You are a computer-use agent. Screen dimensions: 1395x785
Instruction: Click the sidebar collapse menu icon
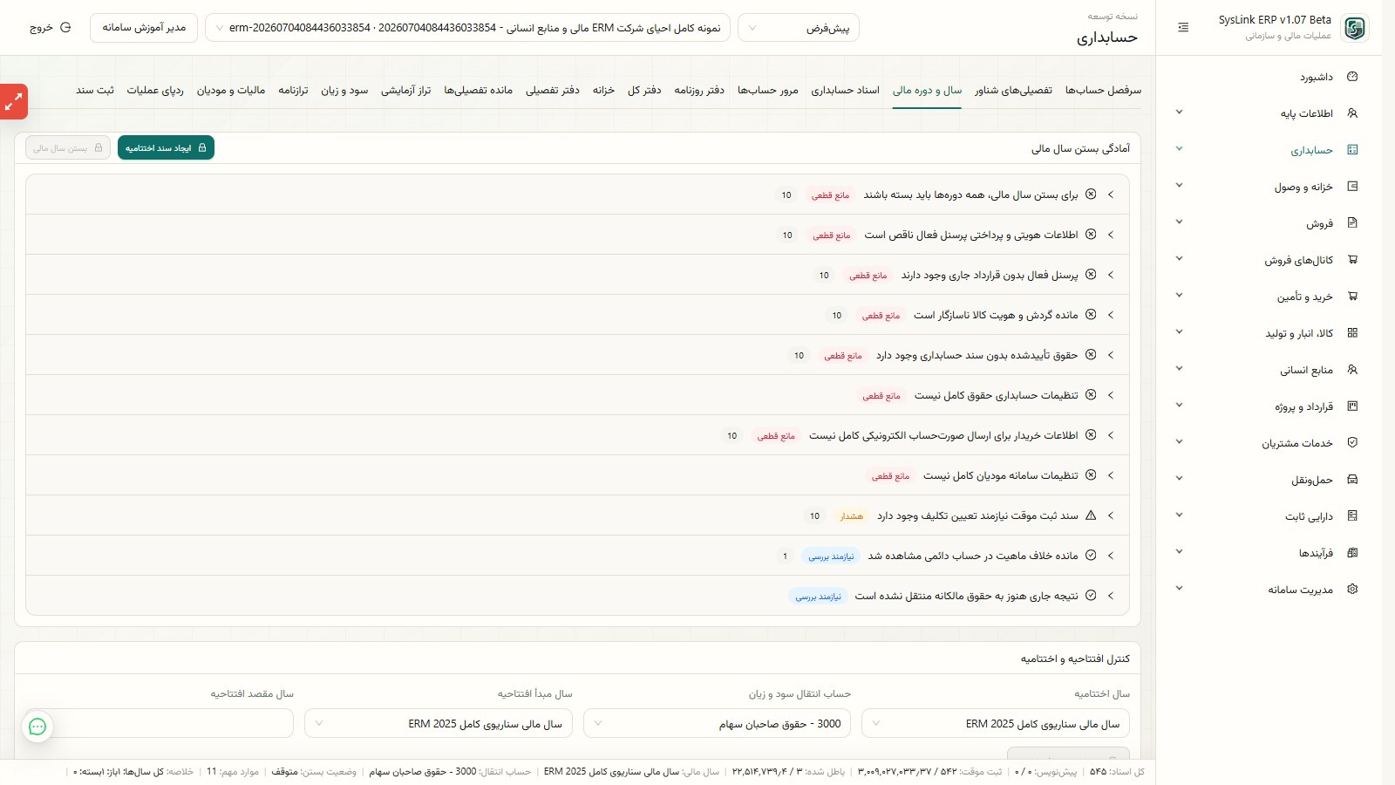click(x=1183, y=28)
